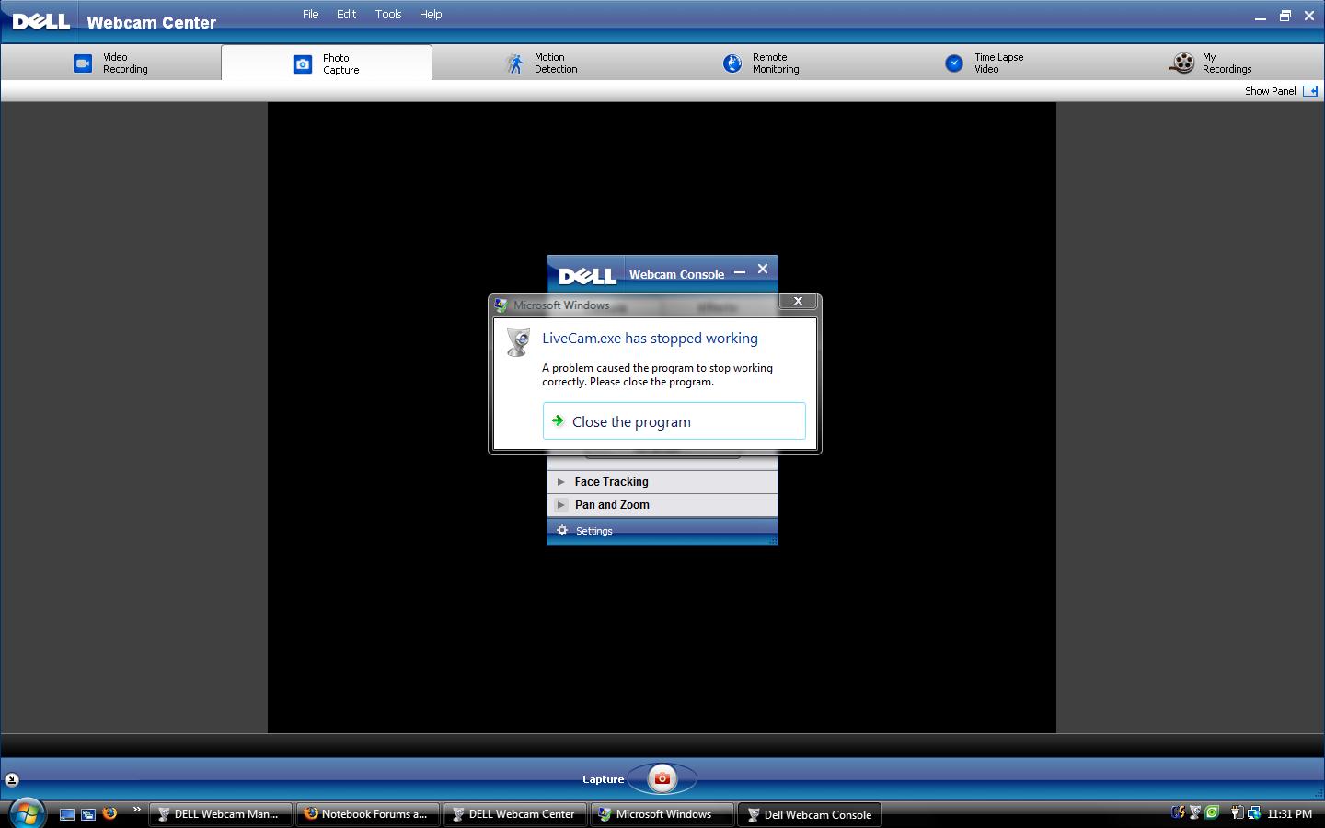1325x828 pixels.
Task: Open the Windows Start menu
Action: (27, 813)
